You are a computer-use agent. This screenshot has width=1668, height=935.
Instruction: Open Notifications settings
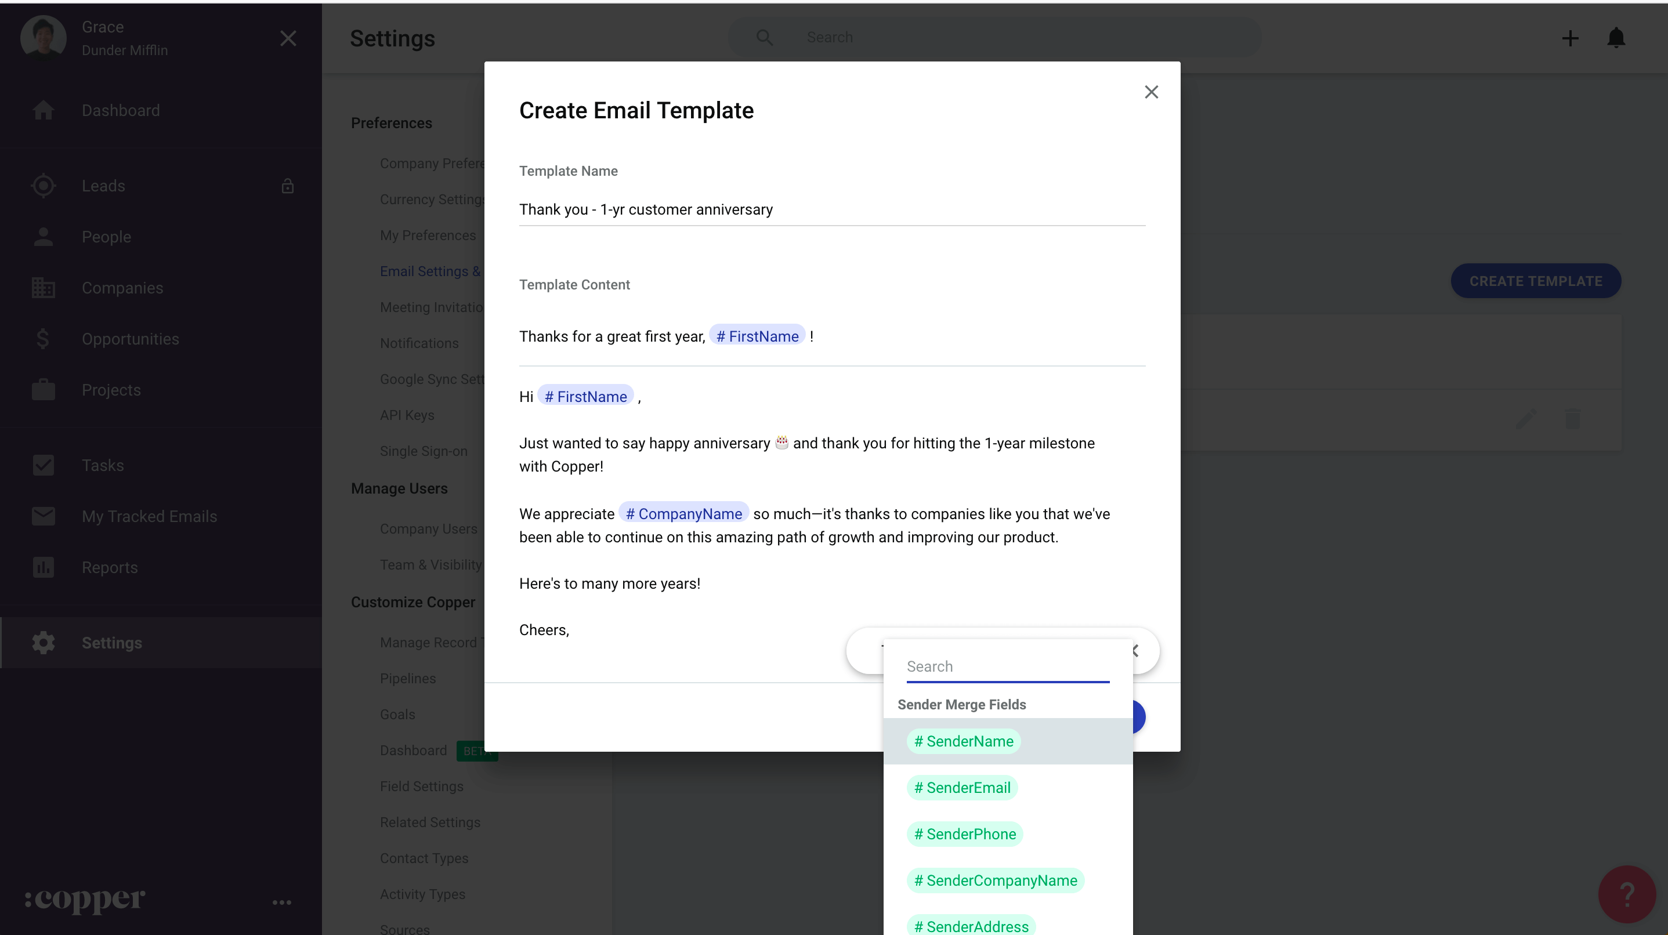click(x=419, y=343)
